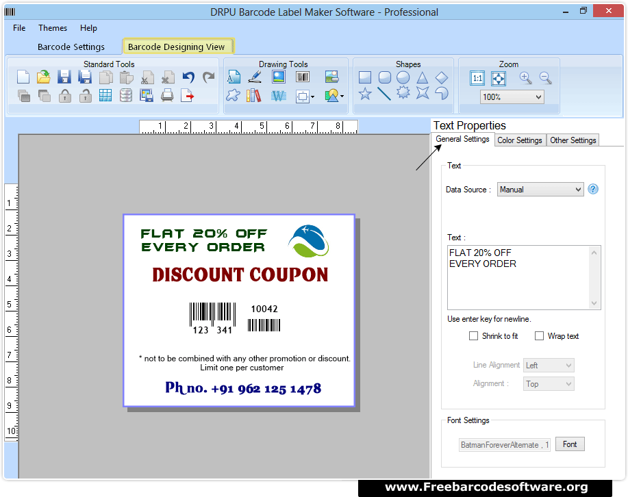Redo the last undone action
This screenshot has width=628, height=497.
(208, 77)
